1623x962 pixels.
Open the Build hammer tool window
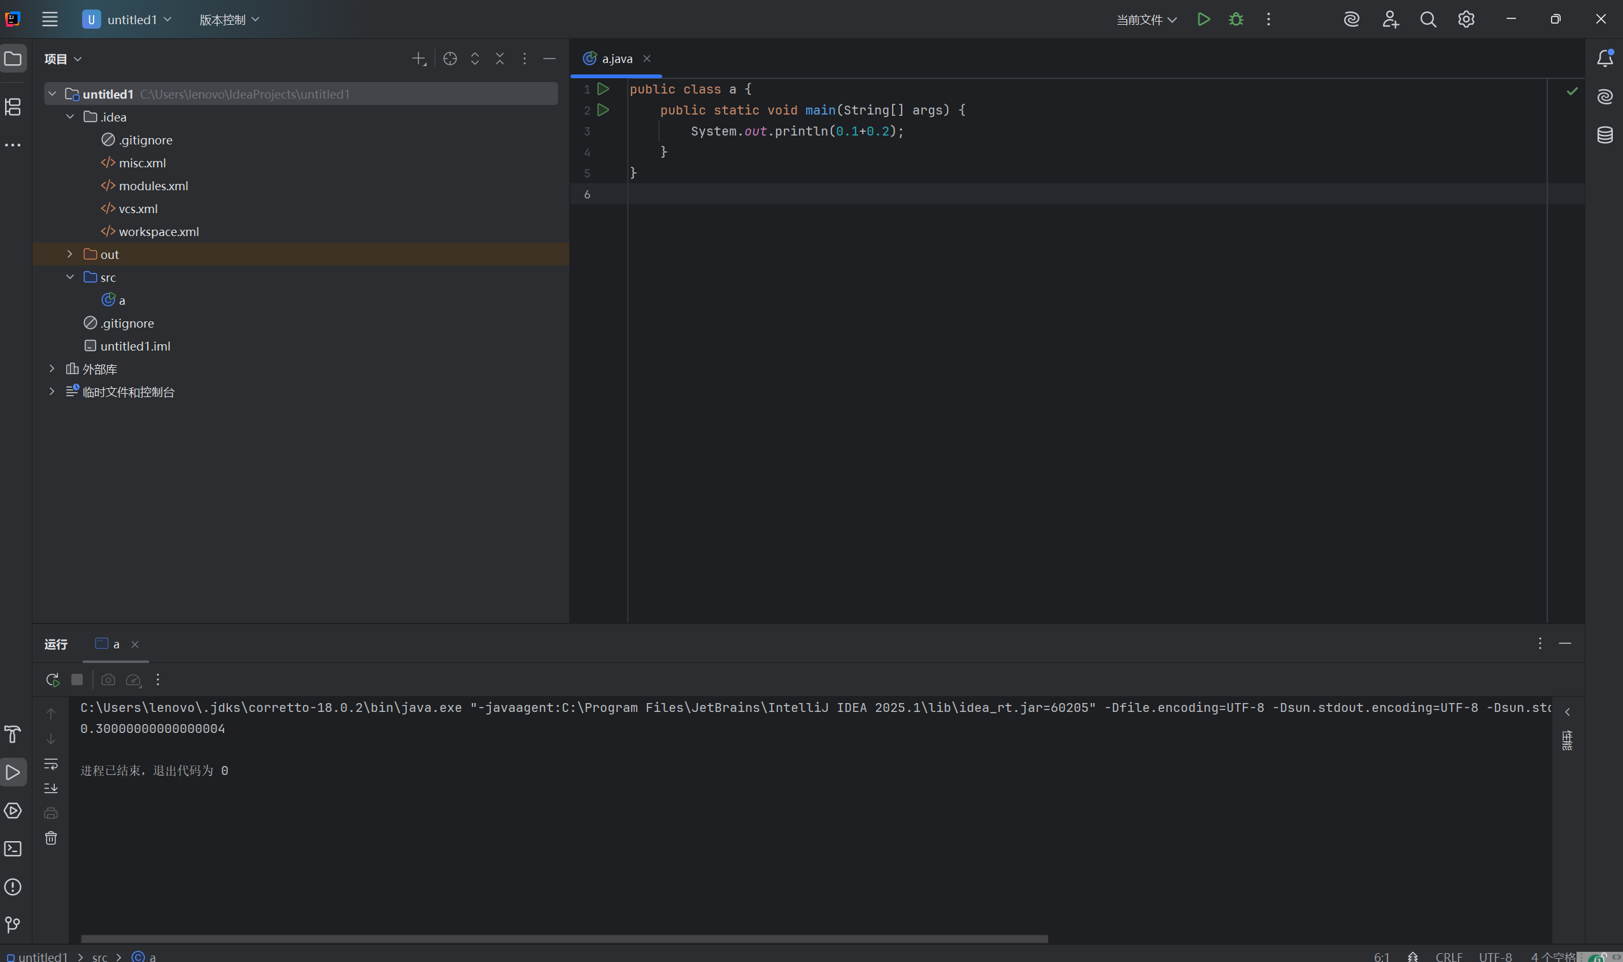(x=13, y=734)
